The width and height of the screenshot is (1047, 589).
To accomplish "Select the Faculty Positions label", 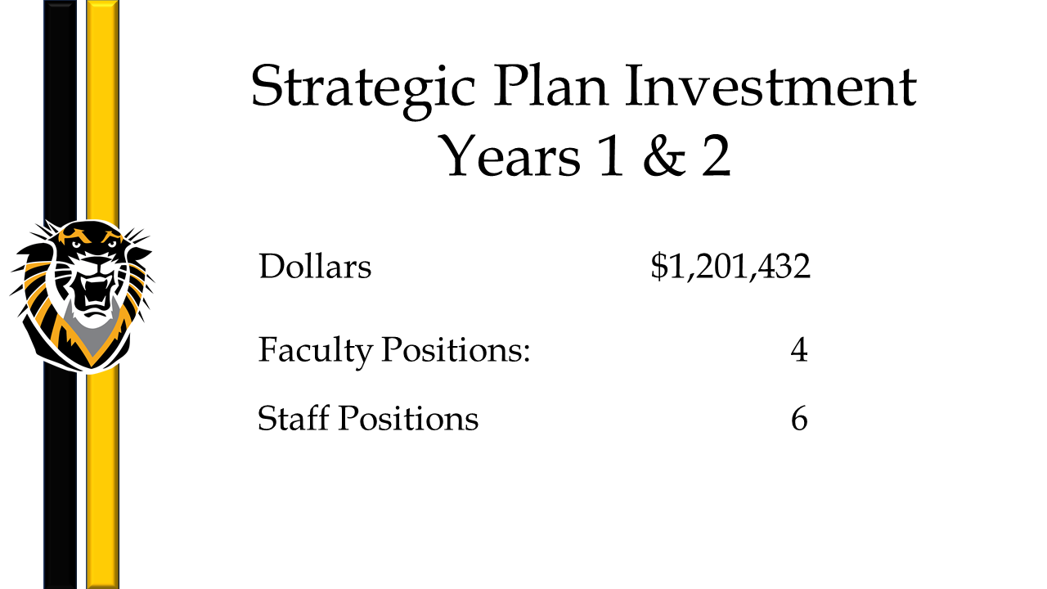I will [x=395, y=351].
